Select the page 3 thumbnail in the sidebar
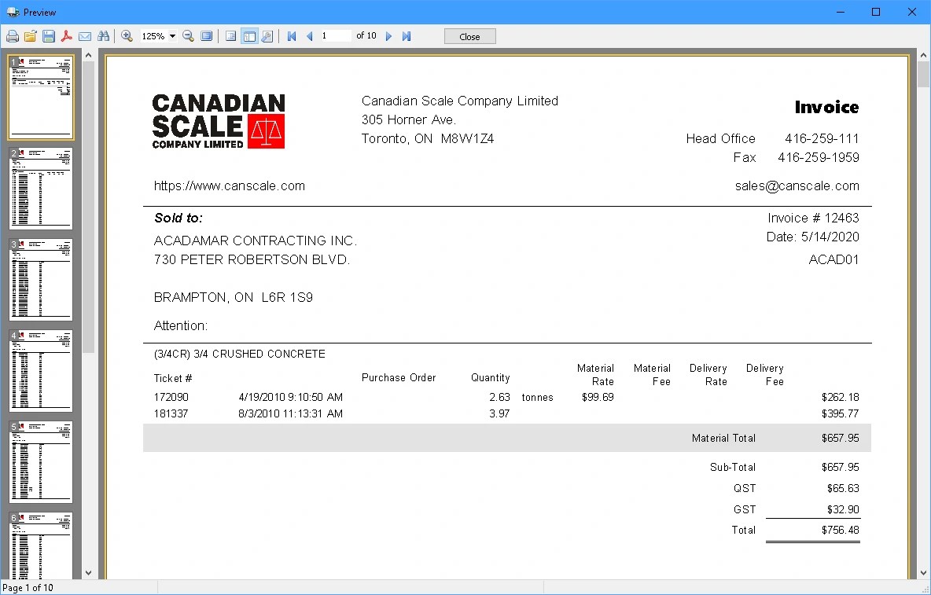 [x=41, y=280]
